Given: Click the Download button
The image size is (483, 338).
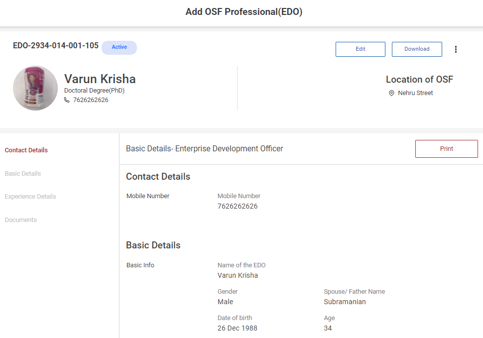Looking at the screenshot, I should (x=417, y=49).
